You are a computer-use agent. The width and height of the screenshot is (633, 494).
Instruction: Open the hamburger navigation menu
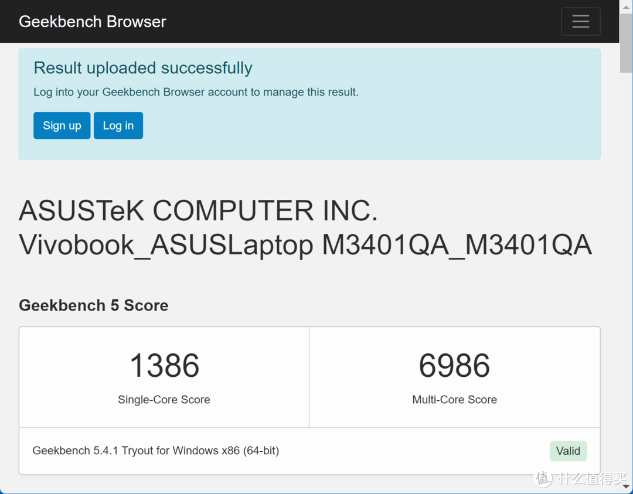point(580,22)
